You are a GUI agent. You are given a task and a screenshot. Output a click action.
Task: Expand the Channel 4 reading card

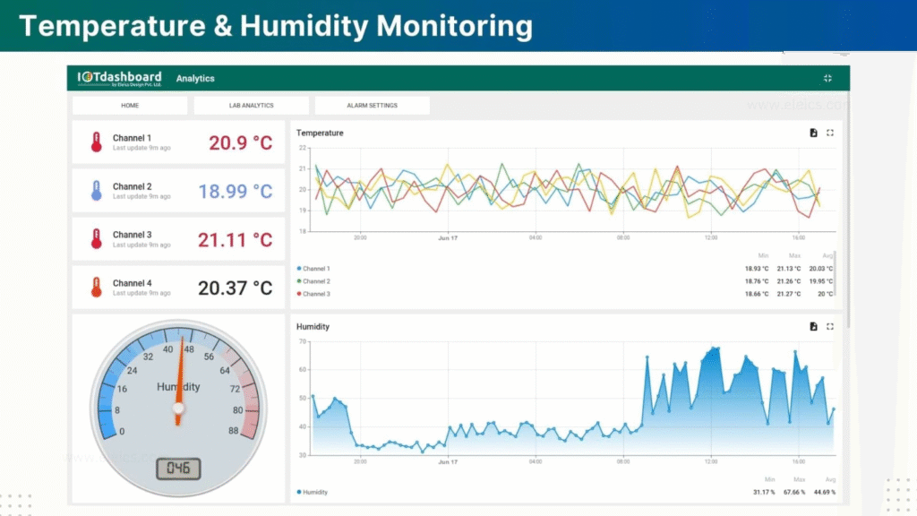(x=178, y=287)
